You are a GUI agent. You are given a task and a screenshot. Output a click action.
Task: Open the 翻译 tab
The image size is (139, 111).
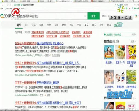coord(109,25)
